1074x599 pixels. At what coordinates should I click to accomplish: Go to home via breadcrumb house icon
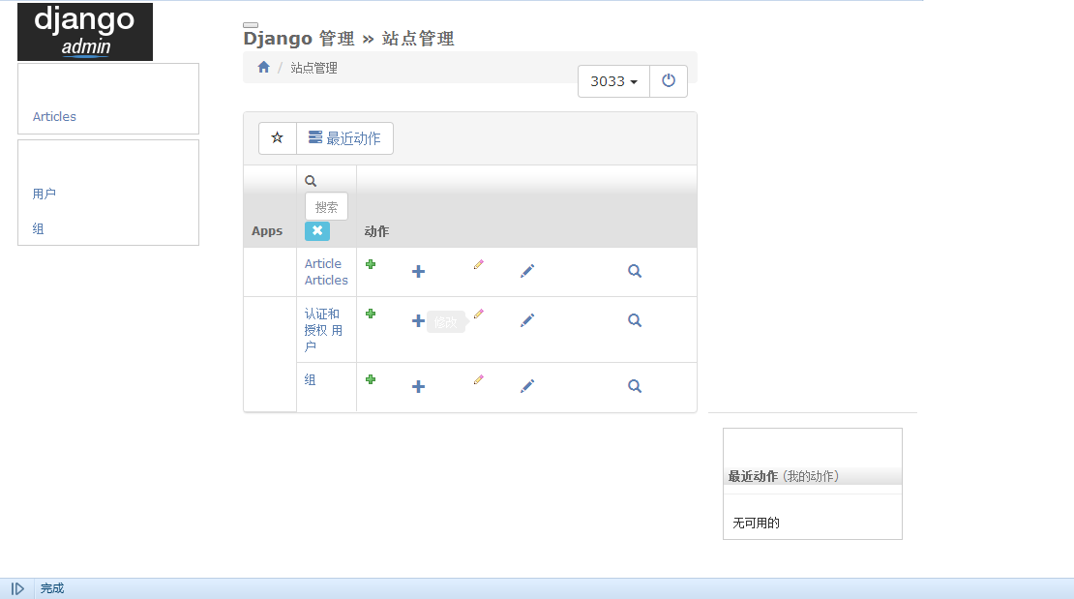coord(264,67)
